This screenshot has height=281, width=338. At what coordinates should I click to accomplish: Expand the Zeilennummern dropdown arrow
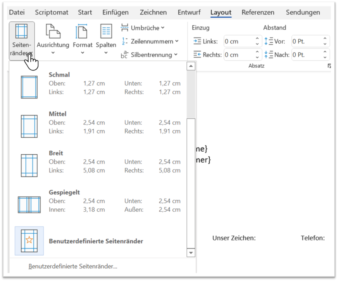point(177,41)
